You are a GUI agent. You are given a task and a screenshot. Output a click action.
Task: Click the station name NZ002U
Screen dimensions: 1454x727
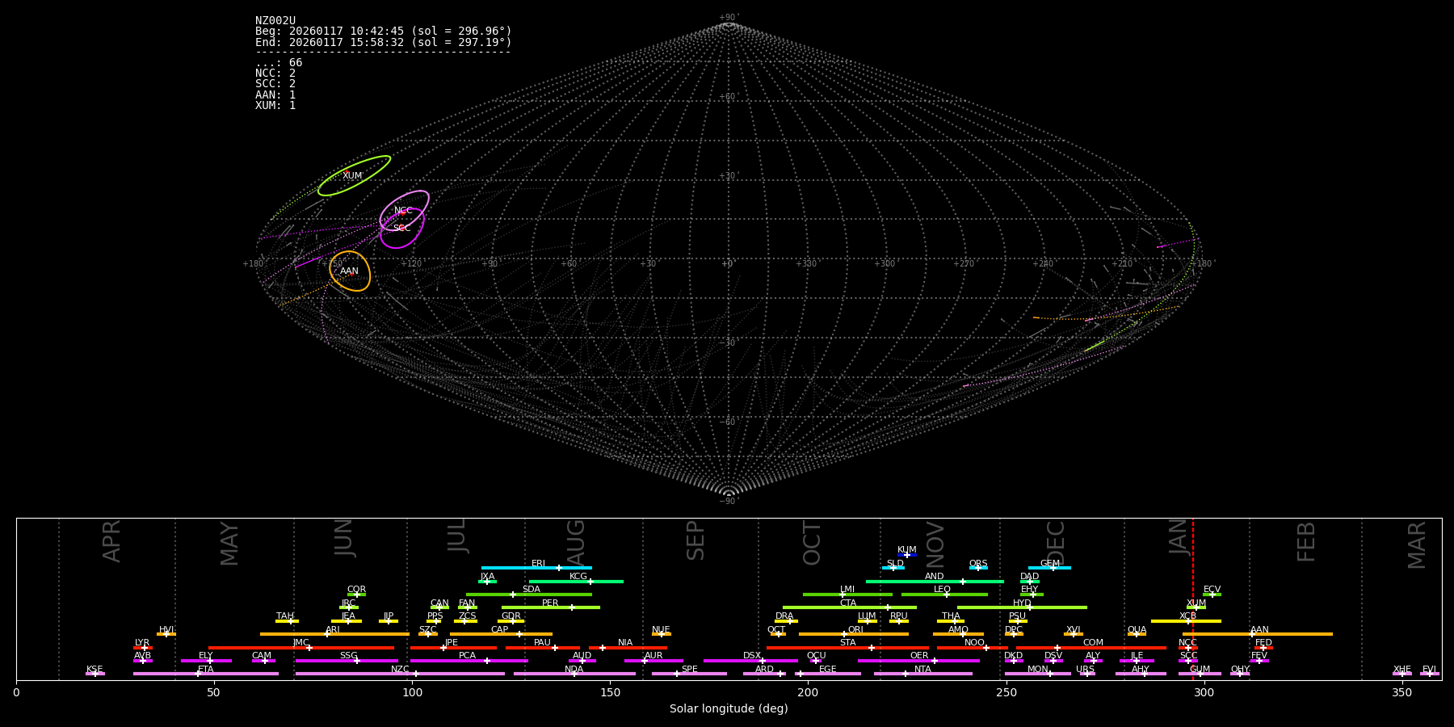(275, 21)
